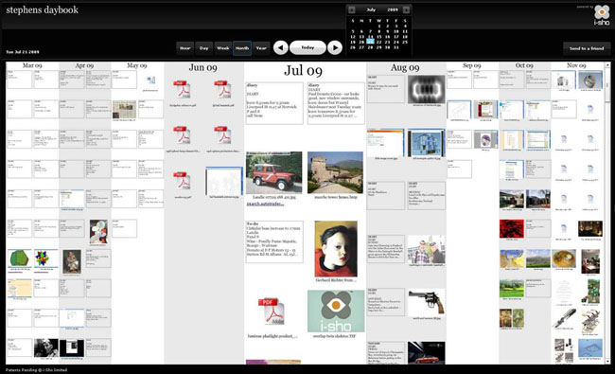The image size is (615, 374).
Task: Show next month in mini calendar
Action: (406, 9)
